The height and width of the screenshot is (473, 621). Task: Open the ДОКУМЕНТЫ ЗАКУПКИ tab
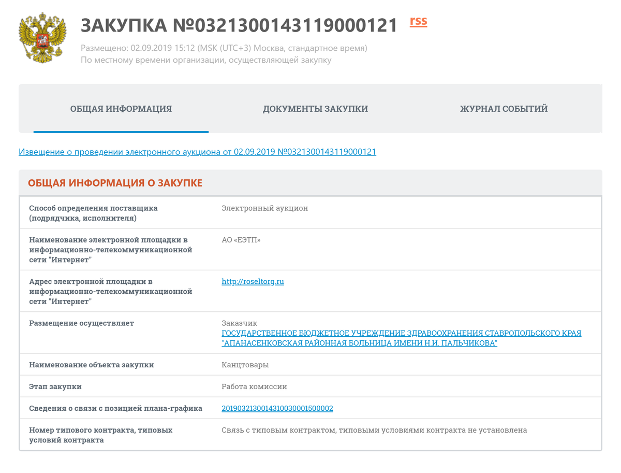(x=315, y=109)
